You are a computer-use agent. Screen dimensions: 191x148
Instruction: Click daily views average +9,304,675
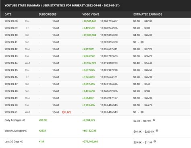pyautogui.click(x=89, y=120)
